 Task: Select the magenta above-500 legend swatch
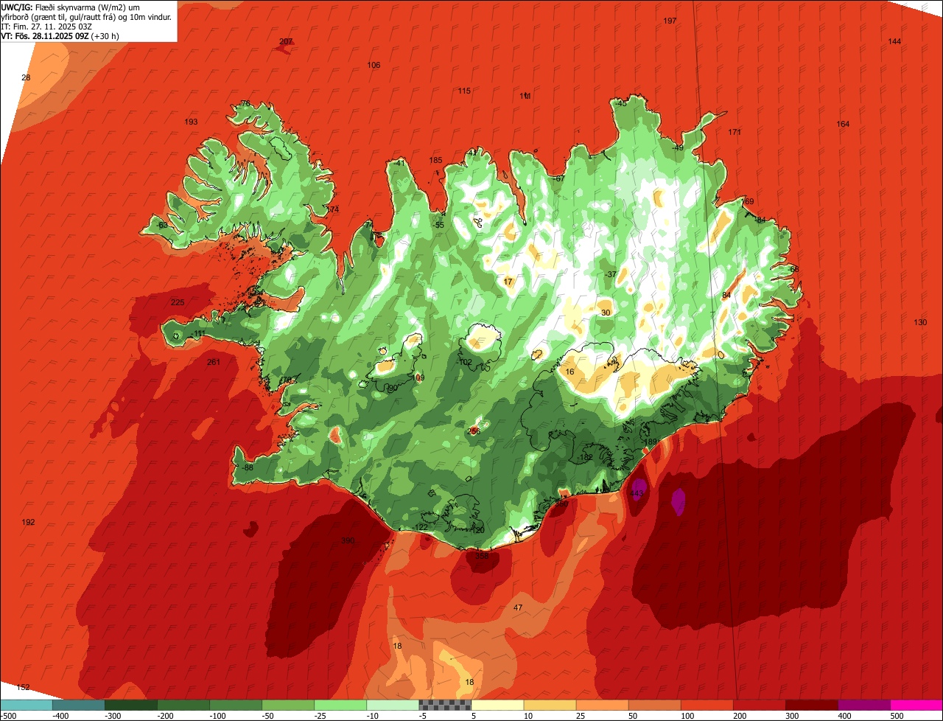(x=916, y=705)
